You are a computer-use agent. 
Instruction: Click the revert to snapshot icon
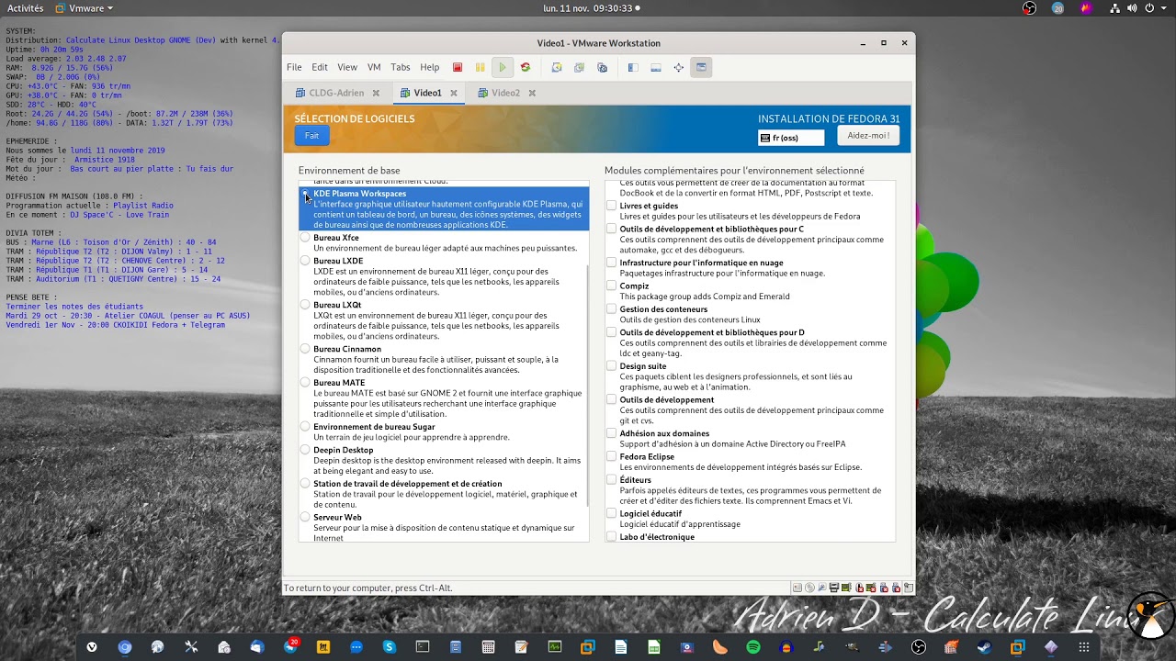pyautogui.click(x=579, y=67)
